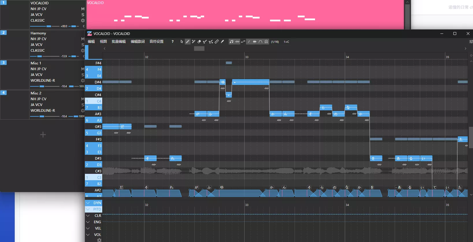Click the C4 piano key label
The height and width of the screenshot is (242, 473).
94,101
